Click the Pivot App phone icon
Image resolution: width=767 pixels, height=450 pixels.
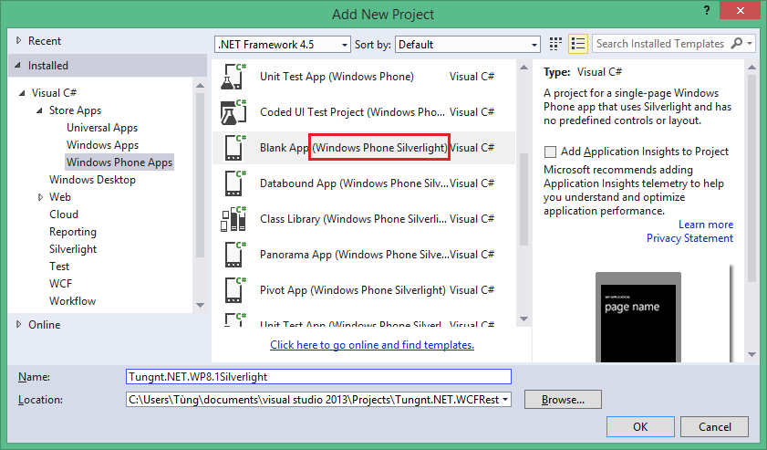coord(233,290)
